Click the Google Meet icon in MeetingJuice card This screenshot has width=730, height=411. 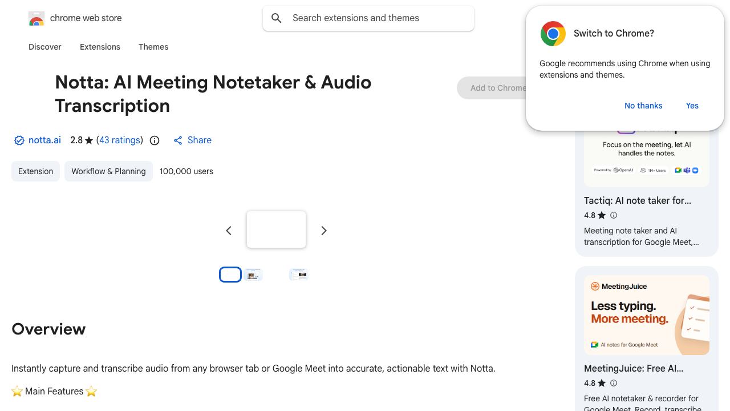tap(594, 345)
